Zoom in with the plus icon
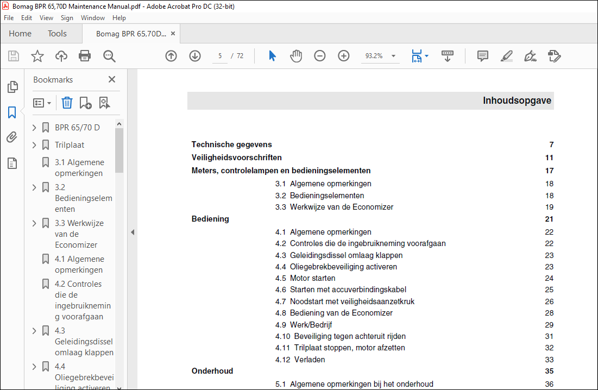 pos(344,56)
